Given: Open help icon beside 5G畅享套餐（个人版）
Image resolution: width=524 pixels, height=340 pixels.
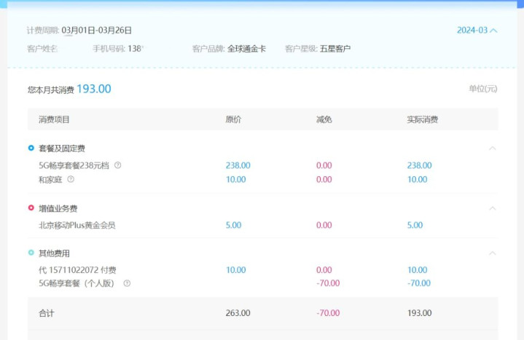Looking at the screenshot, I should (x=127, y=283).
